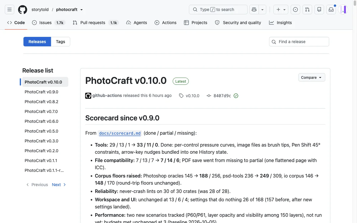Click the Pull requests count badge 1.1k
Image resolution: width=357 pixels, height=223 pixels.
click(114, 23)
